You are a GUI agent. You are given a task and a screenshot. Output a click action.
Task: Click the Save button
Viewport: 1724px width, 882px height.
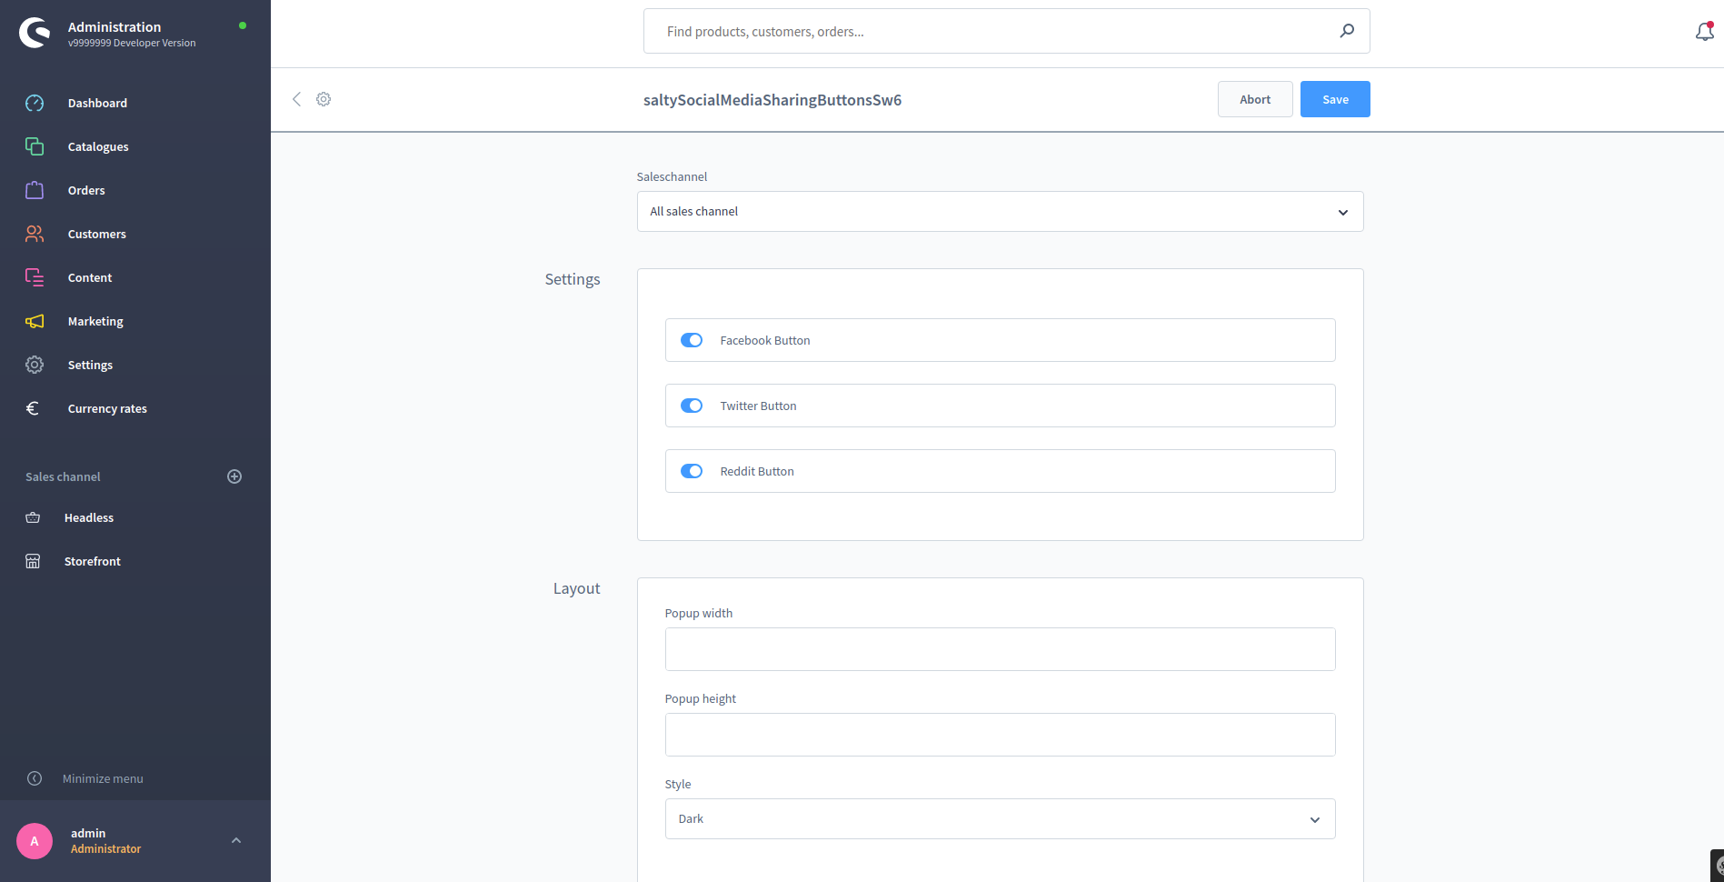1335,99
